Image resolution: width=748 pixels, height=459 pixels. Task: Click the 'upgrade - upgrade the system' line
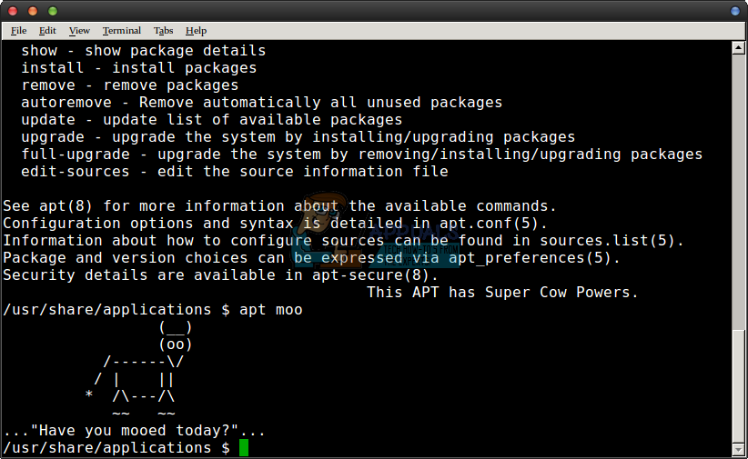(298, 137)
